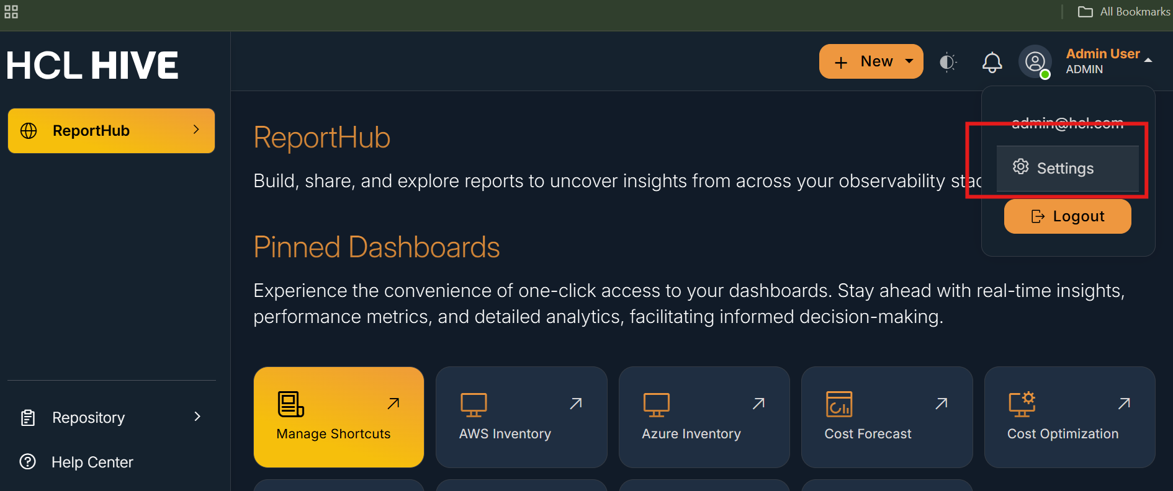Click the Help Center question mark icon

coord(28,462)
